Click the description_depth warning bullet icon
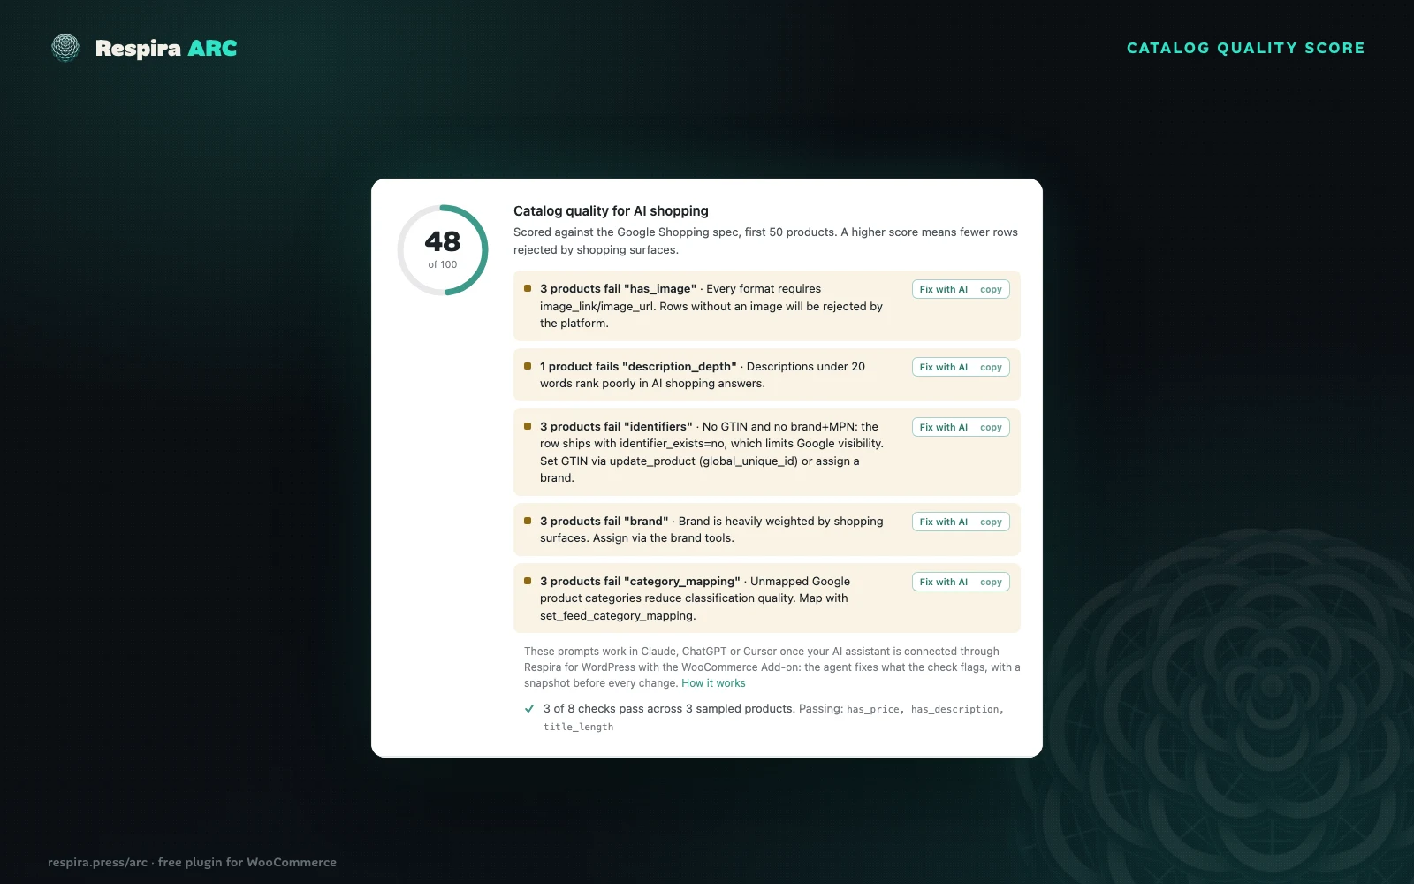Viewport: 1414px width, 884px height. (x=528, y=366)
